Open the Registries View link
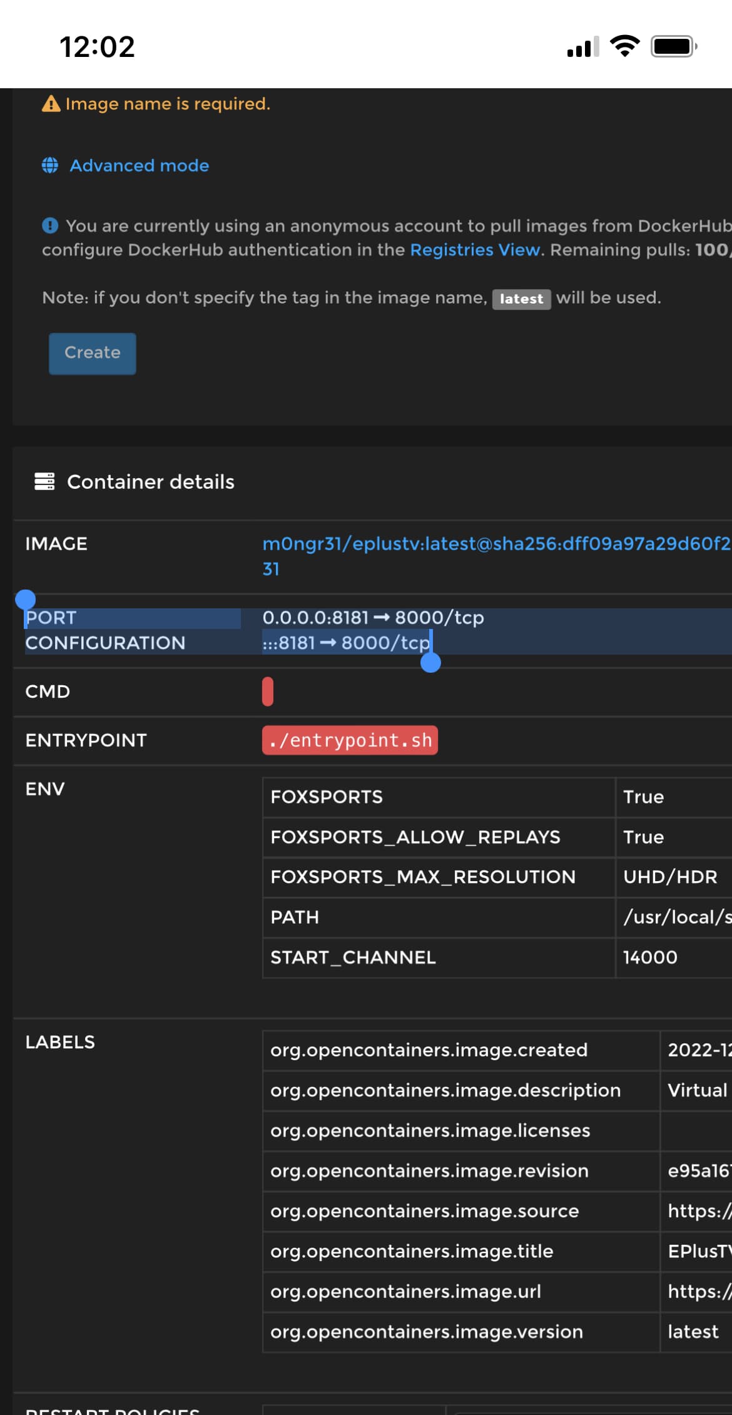The width and height of the screenshot is (732, 1415). tap(475, 250)
